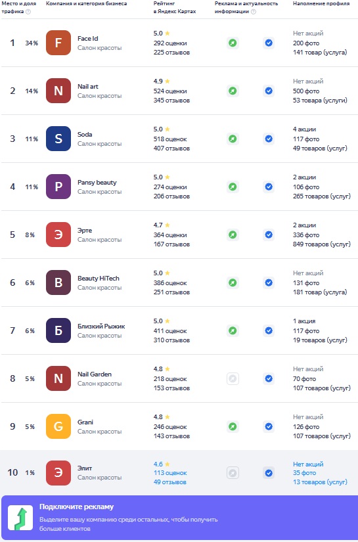Click the yellow G logo of Grani
Viewport: 358px width, 542px height.
click(x=58, y=426)
